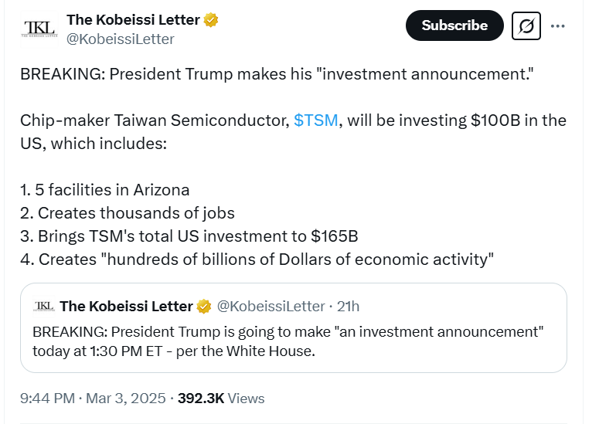Click the small TKL avatar in the quoted post

click(x=44, y=306)
